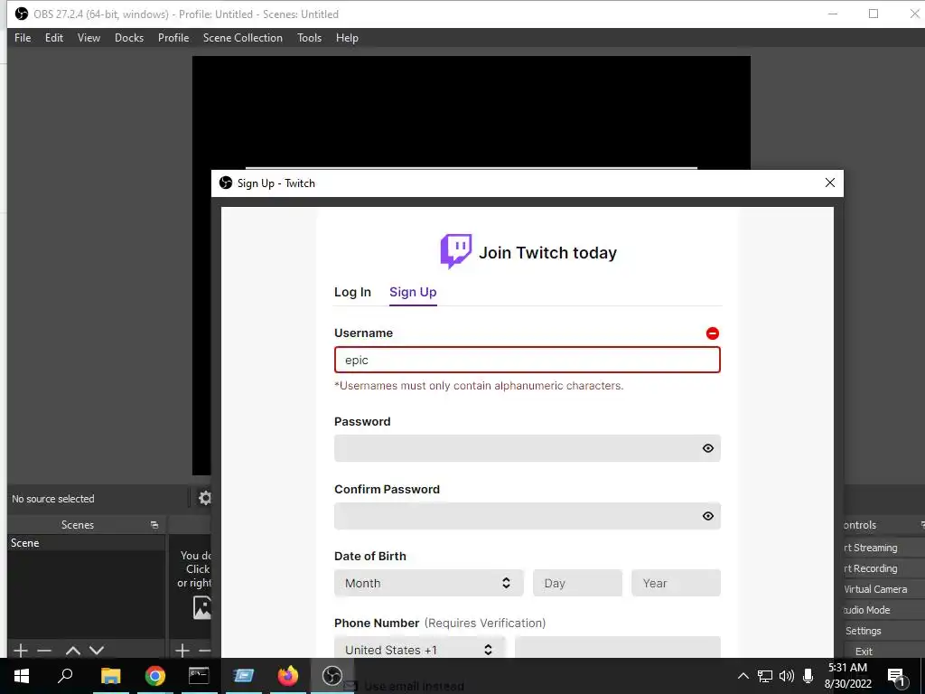
Task: Open the Scene Collection menu
Action: coord(242,38)
